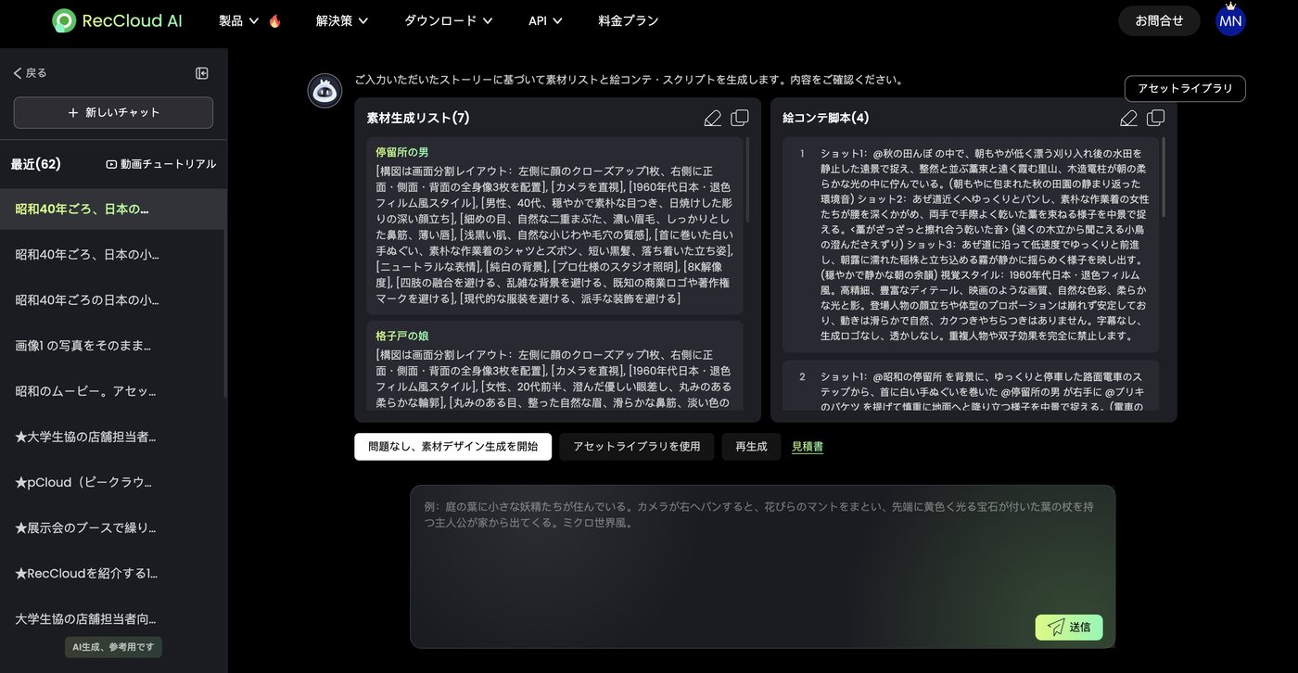This screenshot has width=1298, height=673.
Task: Open chat 昭和のムービー。アセッ…
Action: tap(113, 391)
